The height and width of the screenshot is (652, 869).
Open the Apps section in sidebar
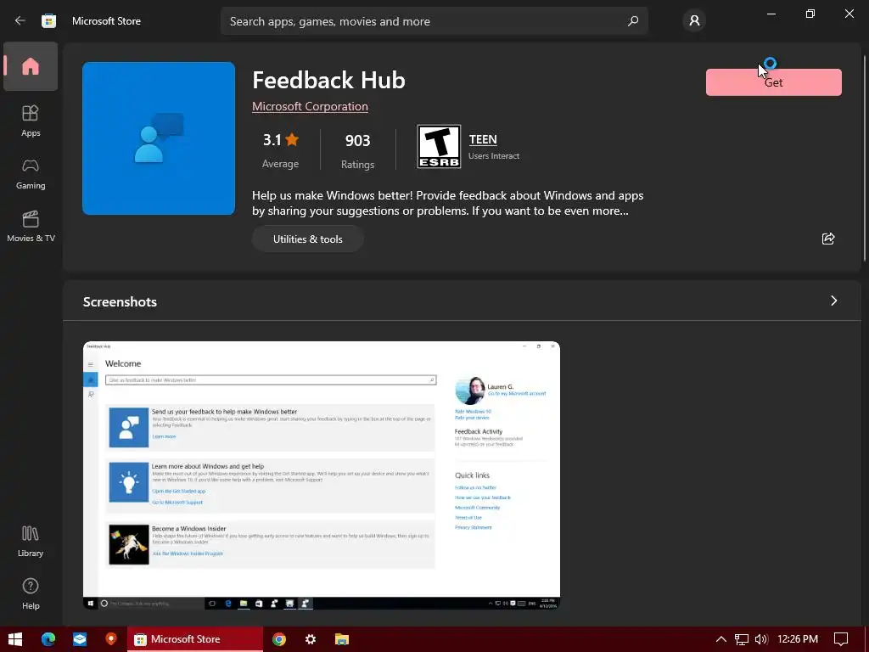[31, 121]
